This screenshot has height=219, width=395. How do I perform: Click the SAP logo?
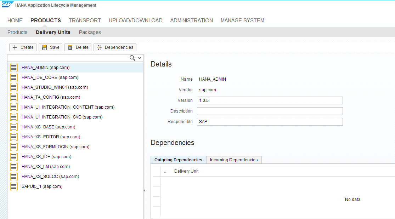point(7,5)
